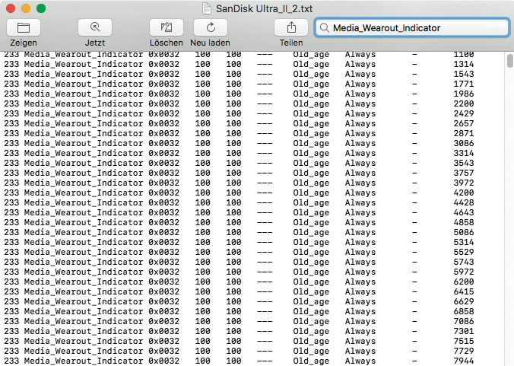Click raw value 2871
This screenshot has width=514, height=366.
coord(464,133)
